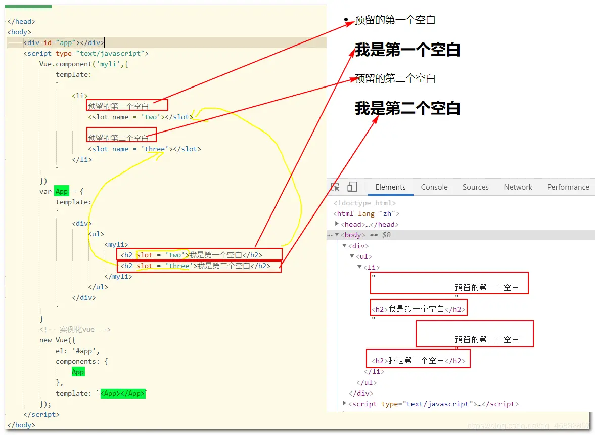This screenshot has height=435, width=595.
Task: Collapse the <ul> element node
Action: point(352,256)
